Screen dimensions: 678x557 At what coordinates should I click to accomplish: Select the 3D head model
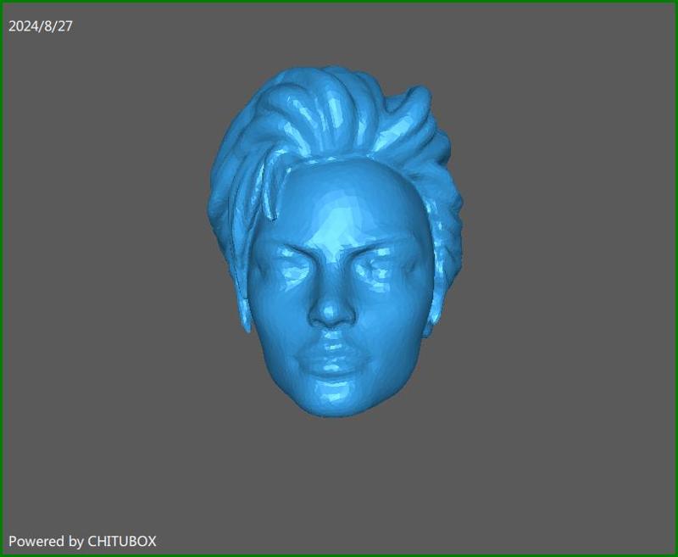335,254
